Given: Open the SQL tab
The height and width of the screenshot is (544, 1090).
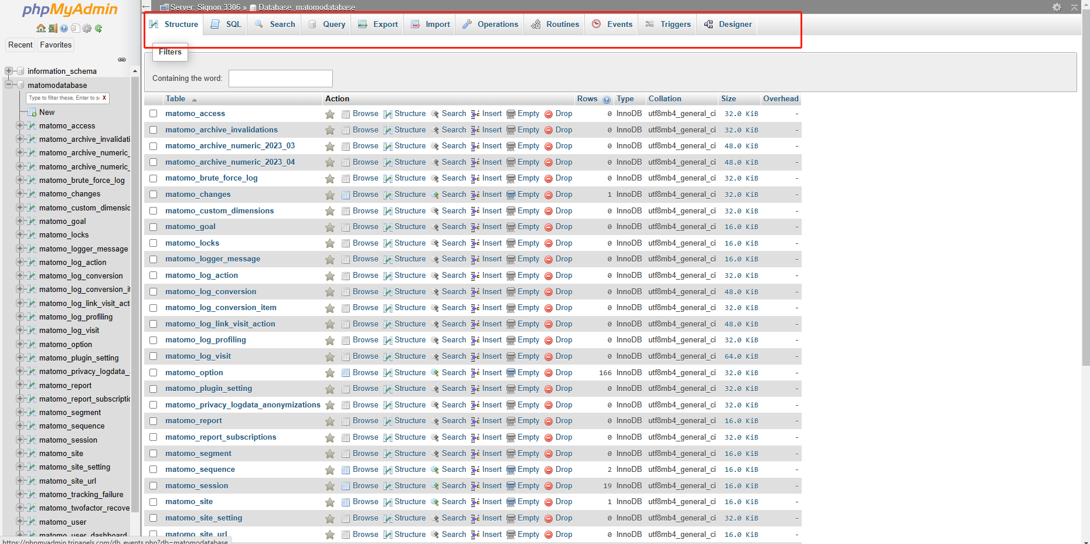Looking at the screenshot, I should 226,24.
